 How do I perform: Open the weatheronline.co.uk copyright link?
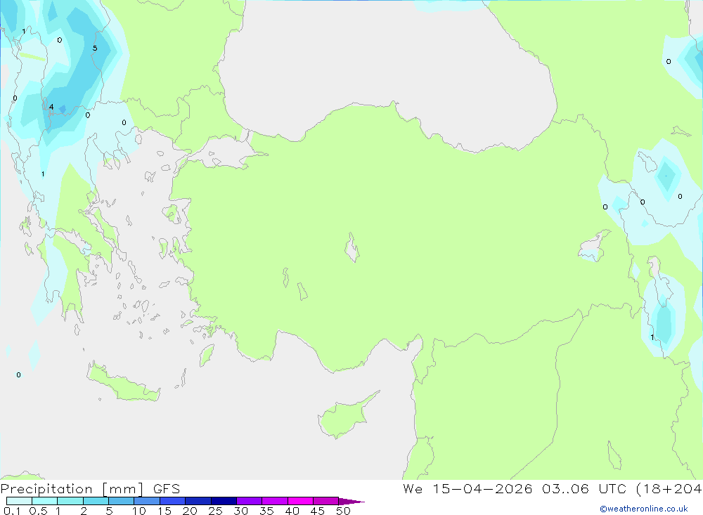(x=644, y=509)
